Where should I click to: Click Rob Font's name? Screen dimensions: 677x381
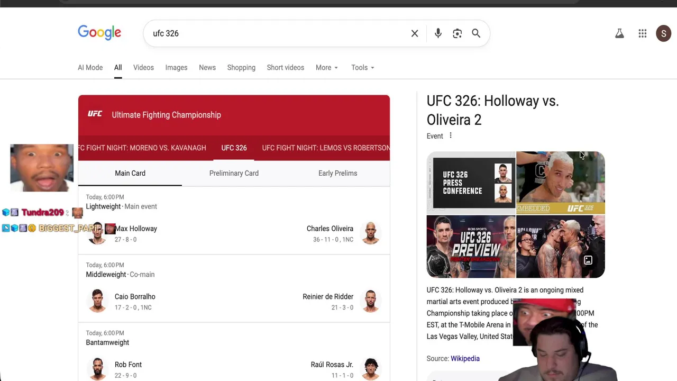[128, 365]
